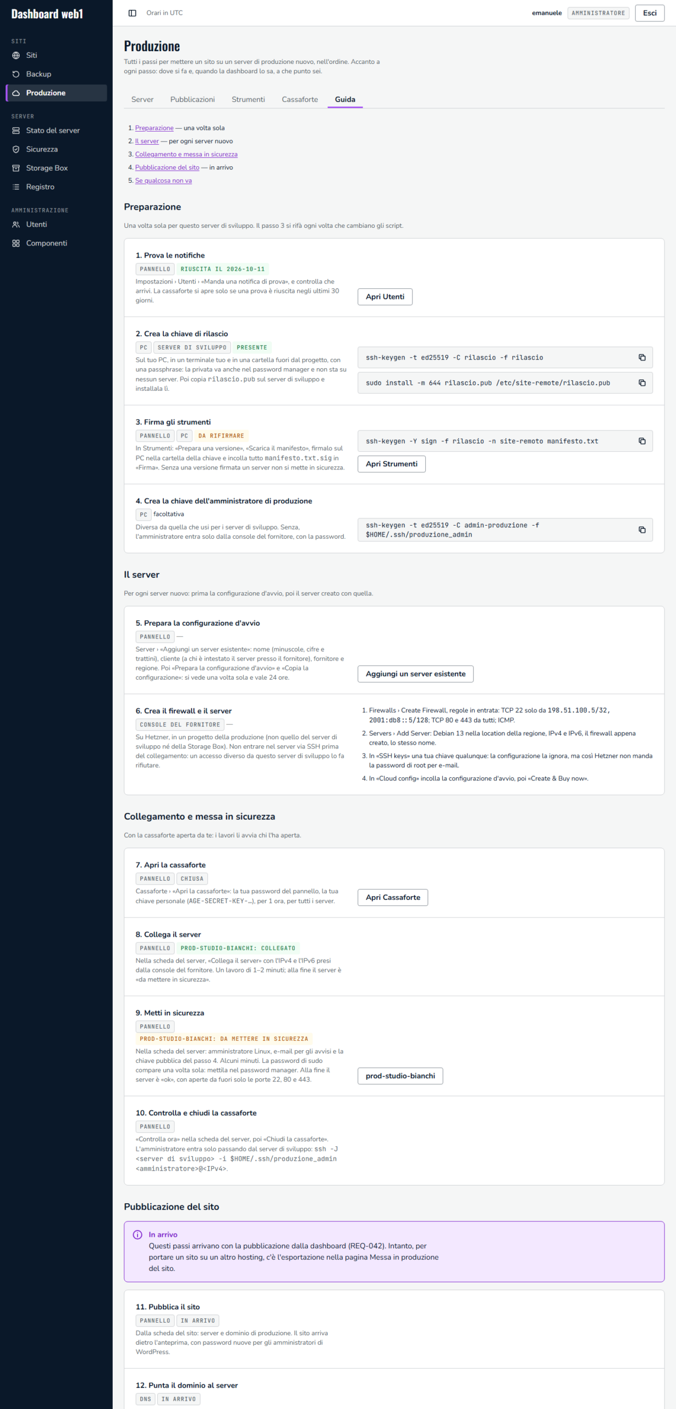This screenshot has height=1409, width=676.
Task: Click the Registro list icon
Action: pyautogui.click(x=16, y=187)
